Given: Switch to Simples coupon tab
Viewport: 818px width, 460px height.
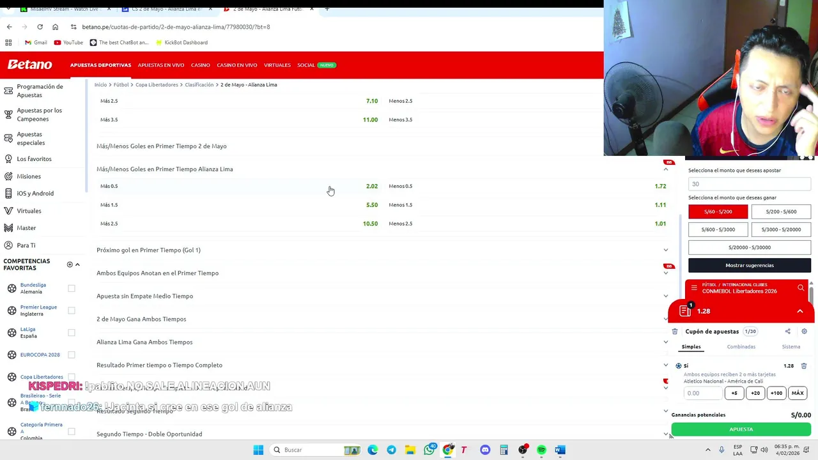Looking at the screenshot, I should pos(691,347).
